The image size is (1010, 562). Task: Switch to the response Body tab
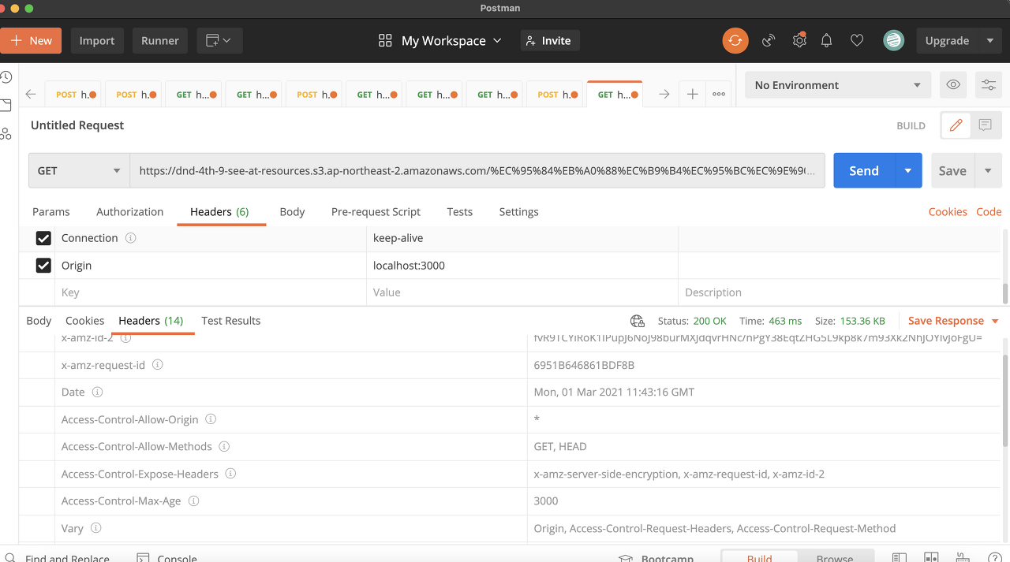pos(39,321)
